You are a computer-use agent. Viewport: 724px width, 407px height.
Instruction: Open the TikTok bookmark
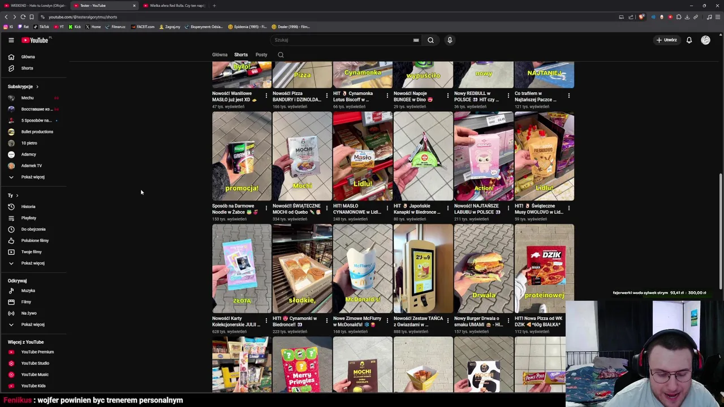pos(41,27)
